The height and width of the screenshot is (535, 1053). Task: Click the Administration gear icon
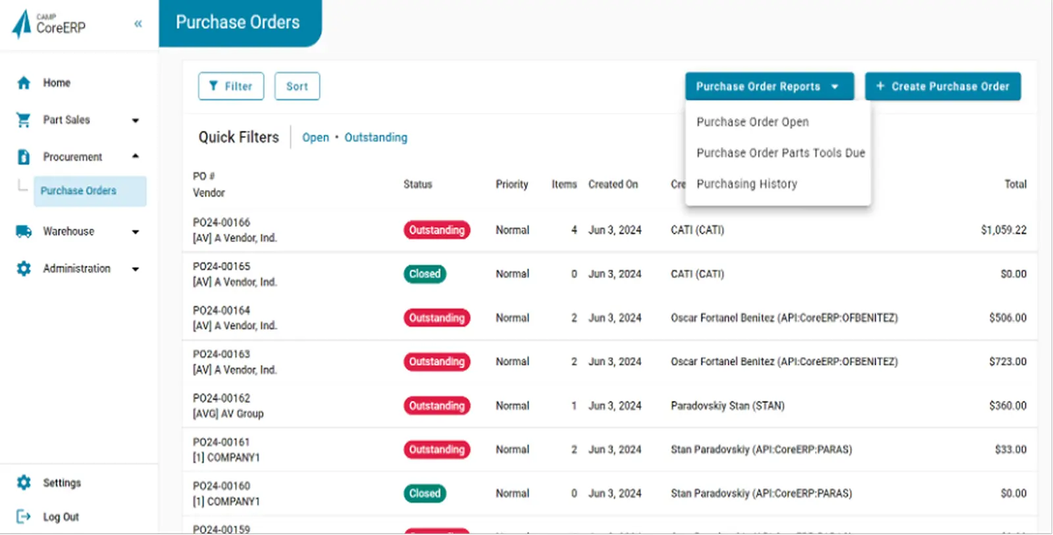(24, 268)
